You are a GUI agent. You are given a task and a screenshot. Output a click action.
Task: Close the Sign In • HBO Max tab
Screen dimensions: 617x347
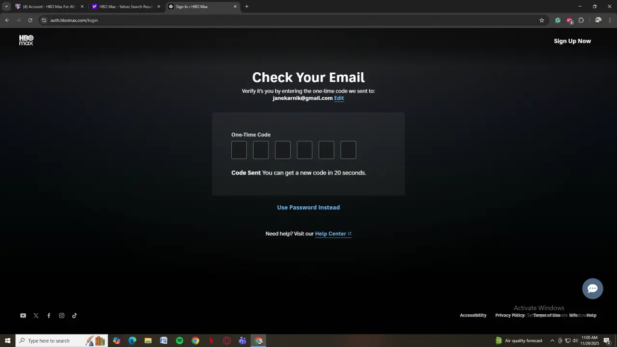235,7
